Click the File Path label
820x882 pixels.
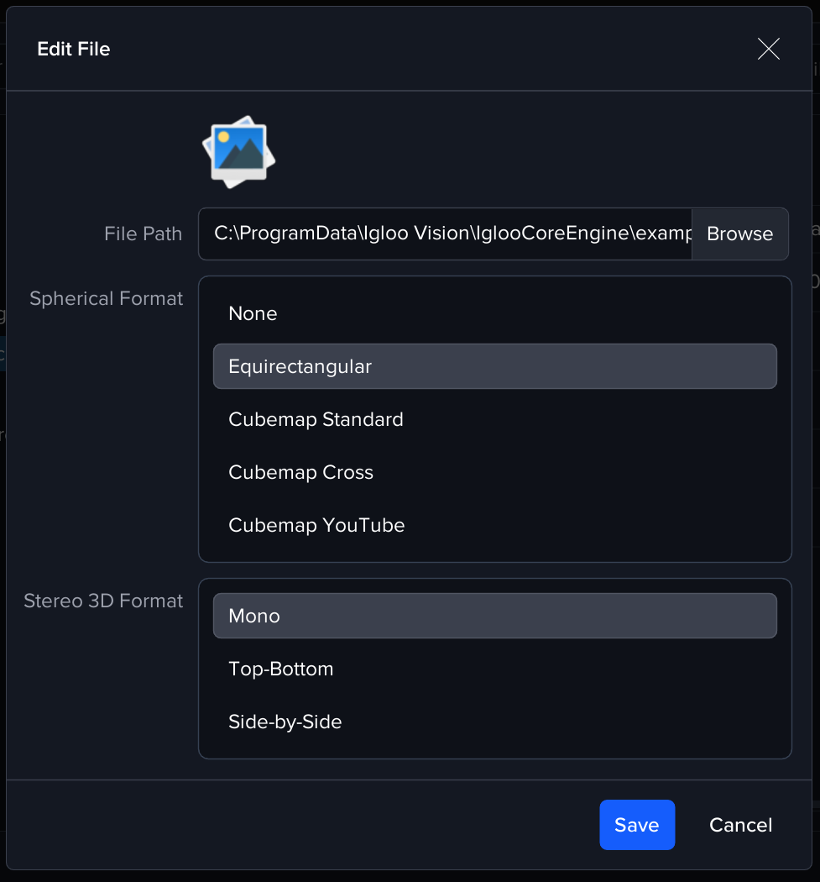tap(143, 234)
